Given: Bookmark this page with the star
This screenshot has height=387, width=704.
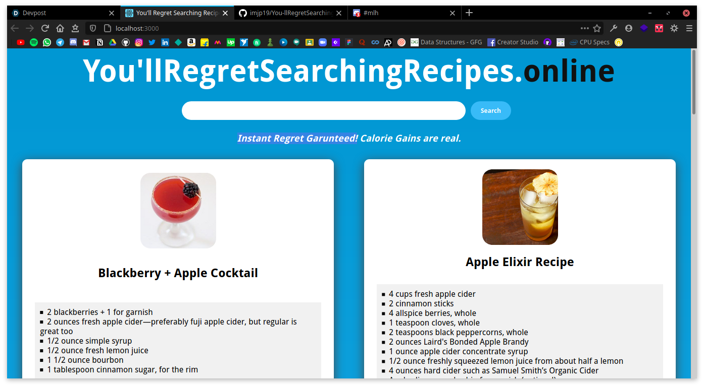Looking at the screenshot, I should point(597,28).
